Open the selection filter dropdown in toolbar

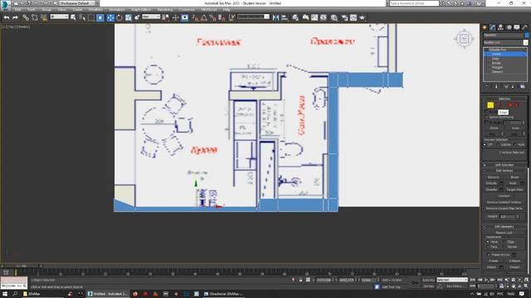(x=59, y=17)
